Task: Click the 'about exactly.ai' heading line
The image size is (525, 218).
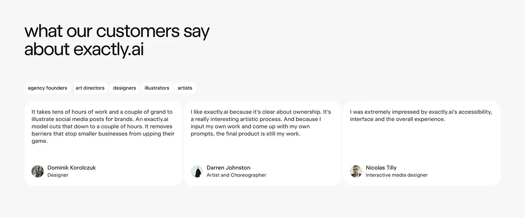Action: click(x=84, y=50)
